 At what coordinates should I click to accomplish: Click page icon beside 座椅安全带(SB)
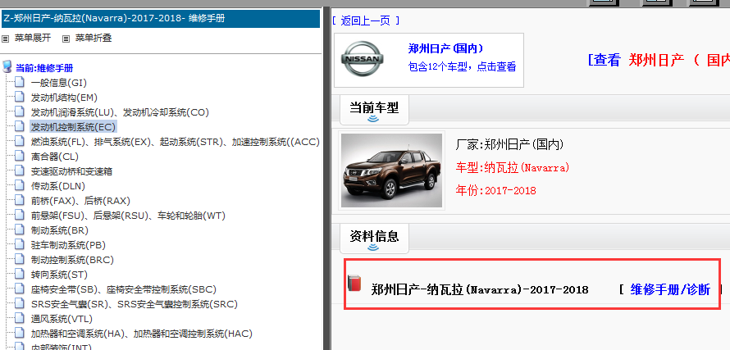[x=19, y=289]
